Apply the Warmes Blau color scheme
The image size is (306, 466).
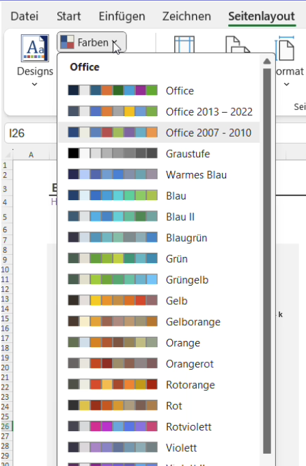coord(159,175)
